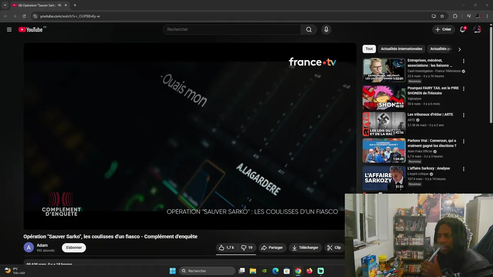Share the video via Partager
The width and height of the screenshot is (493, 277).
(x=272, y=248)
